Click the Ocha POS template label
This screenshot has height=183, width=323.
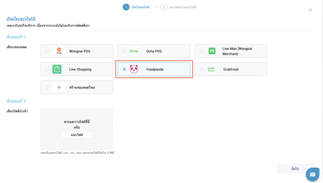(x=154, y=51)
